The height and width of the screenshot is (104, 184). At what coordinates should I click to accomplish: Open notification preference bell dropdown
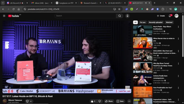pos(29,101)
